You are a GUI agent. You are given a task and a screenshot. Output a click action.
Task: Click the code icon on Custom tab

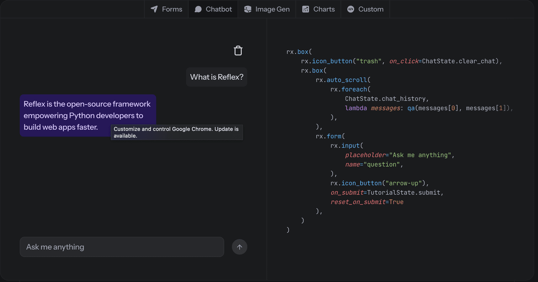351,9
